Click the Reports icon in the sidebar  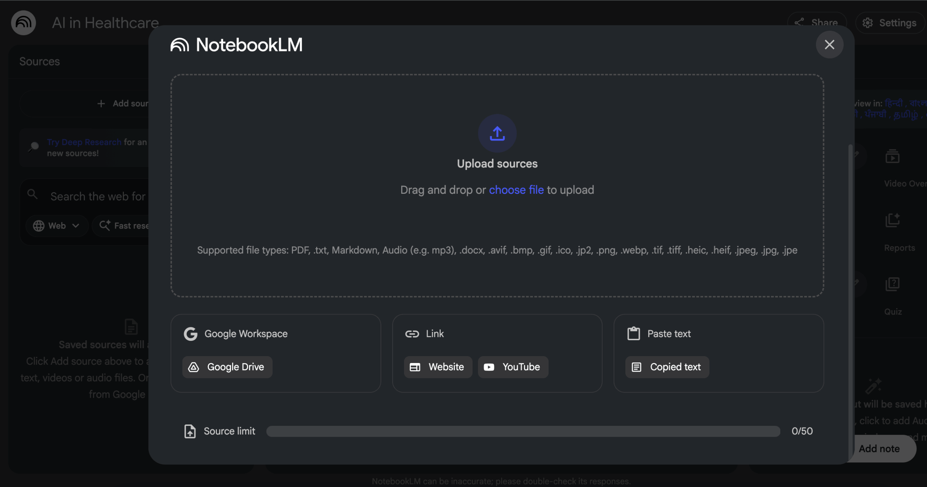[892, 220]
